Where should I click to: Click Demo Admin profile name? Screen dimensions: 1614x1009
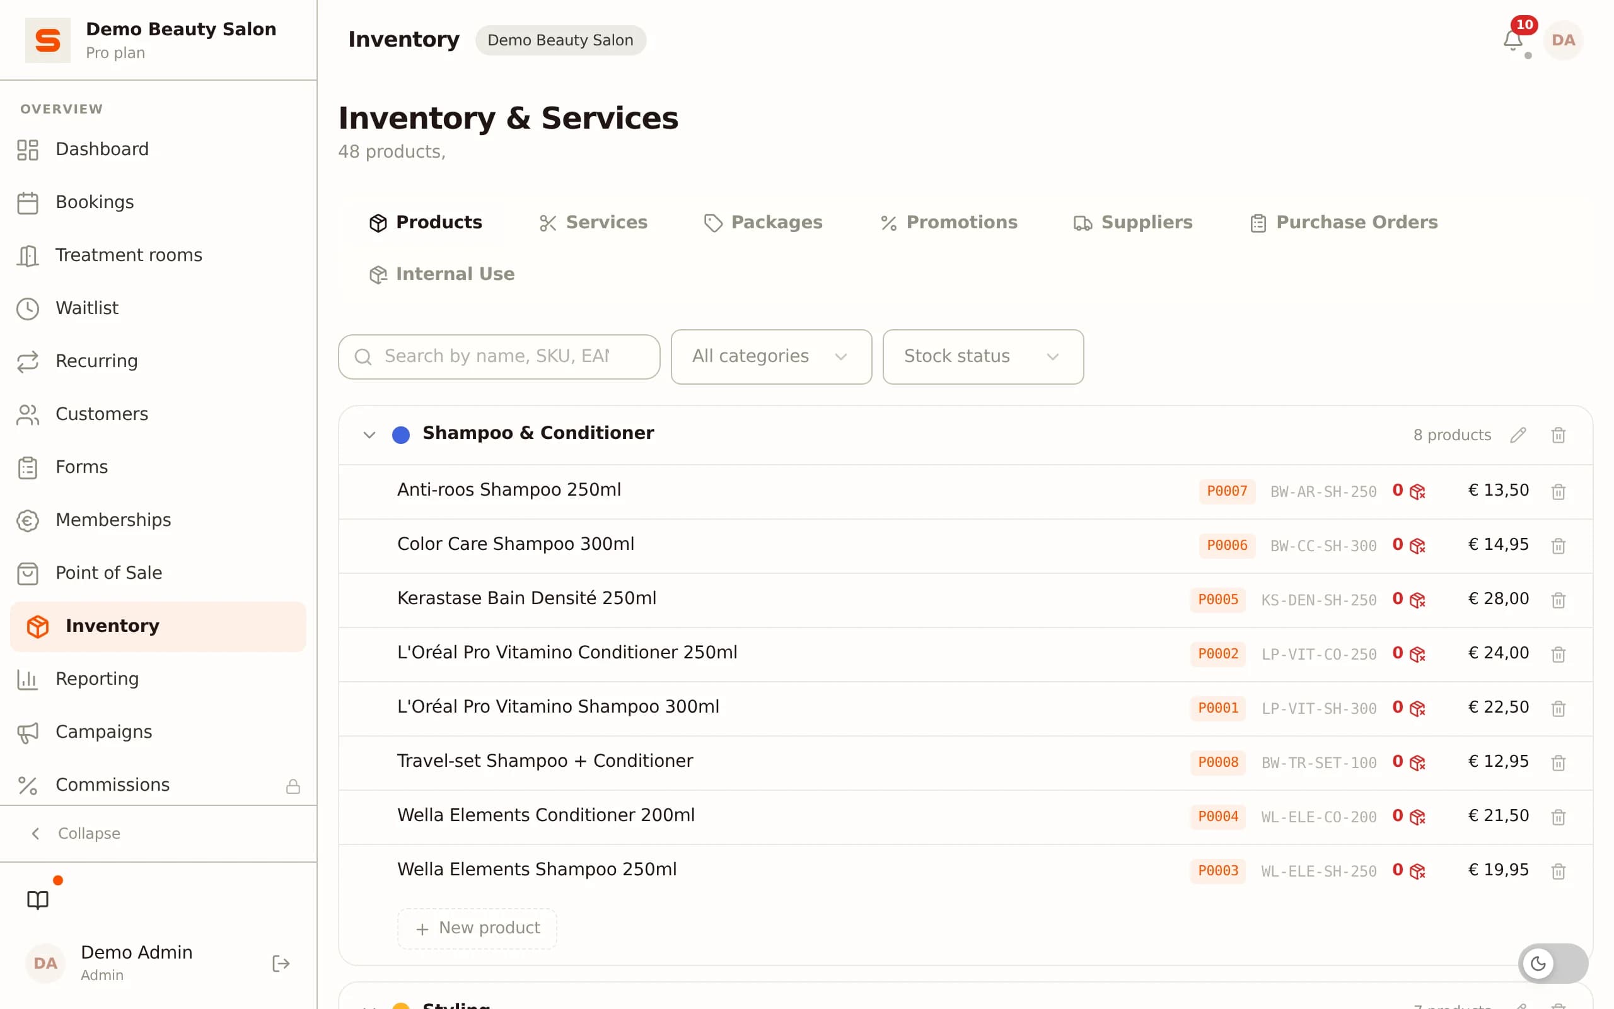(x=137, y=952)
